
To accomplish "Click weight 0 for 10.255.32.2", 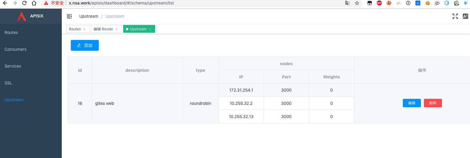I will [331, 103].
